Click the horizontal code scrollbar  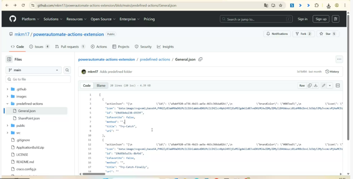coord(94,174)
